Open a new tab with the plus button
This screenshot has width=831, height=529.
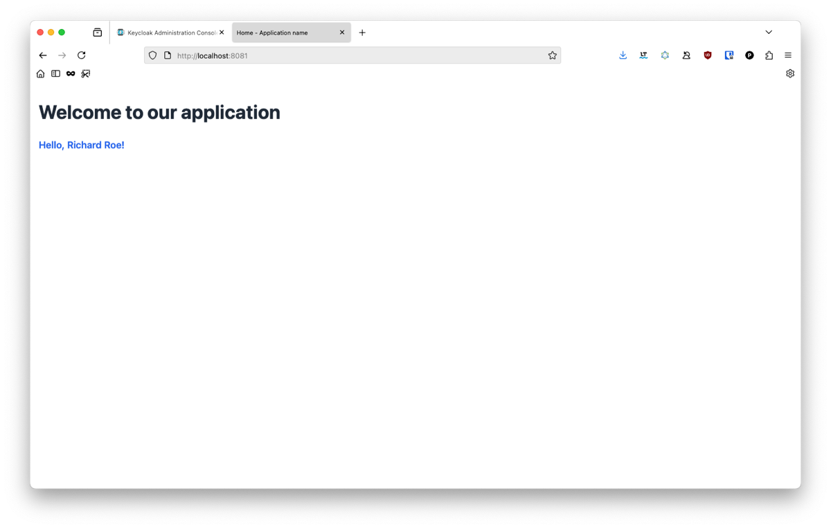[x=362, y=33]
